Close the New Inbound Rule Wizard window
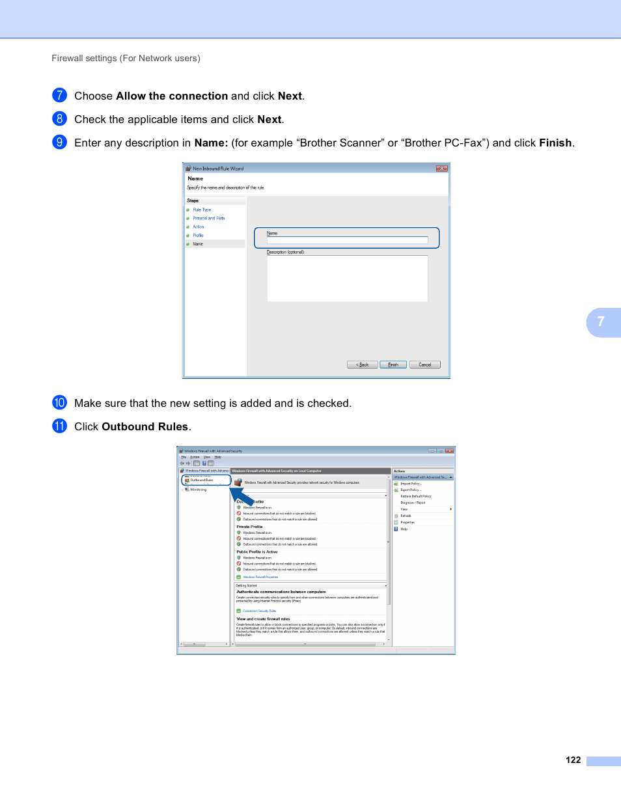Screen dimensions: 621x804 pos(442,169)
